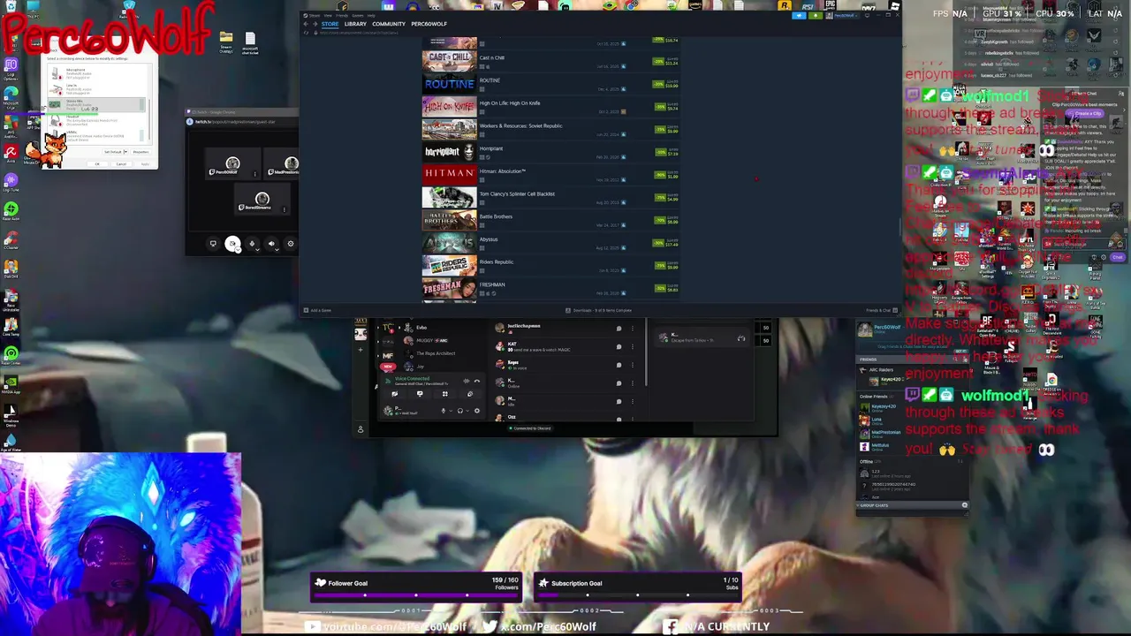Viewport: 1131px width, 636px height.
Task: Open Discord user settings gear
Action: pos(477,411)
